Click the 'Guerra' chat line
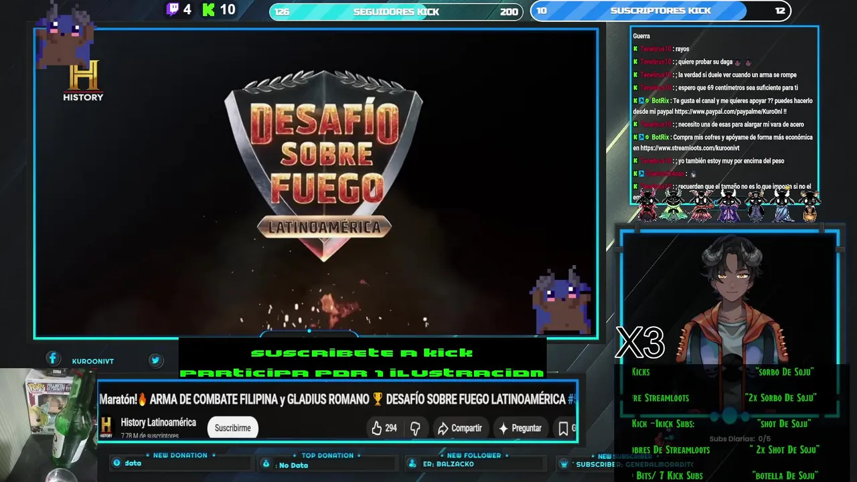The height and width of the screenshot is (482, 857). point(641,36)
